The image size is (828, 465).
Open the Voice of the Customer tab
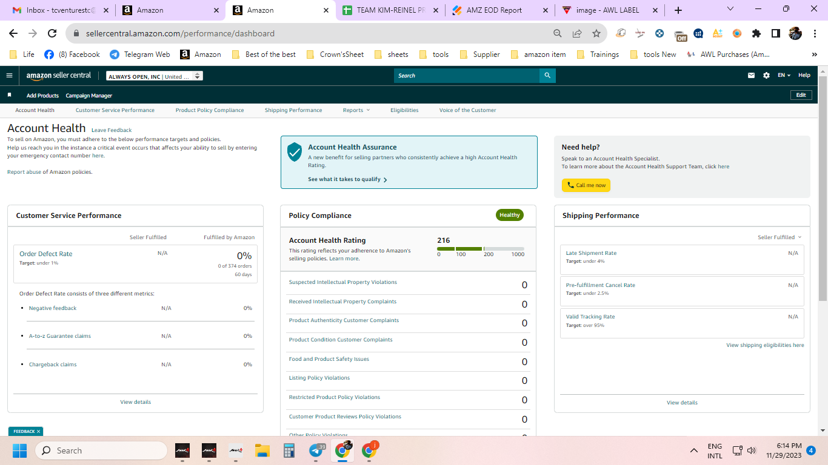[x=467, y=110]
